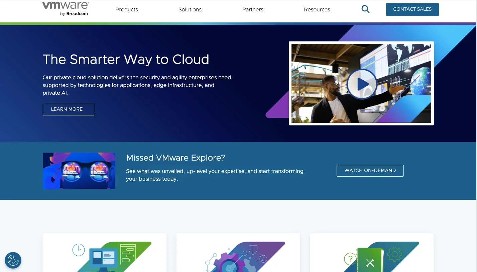Click the clock icon in first card
The image size is (477, 272).
pyautogui.click(x=79, y=250)
